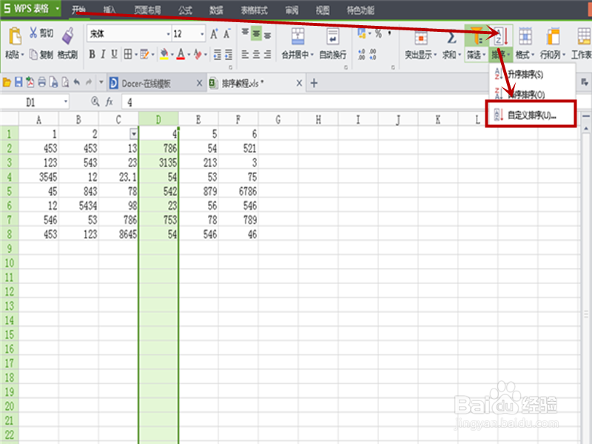Select column D header
The width and height of the screenshot is (592, 444).
tap(158, 120)
